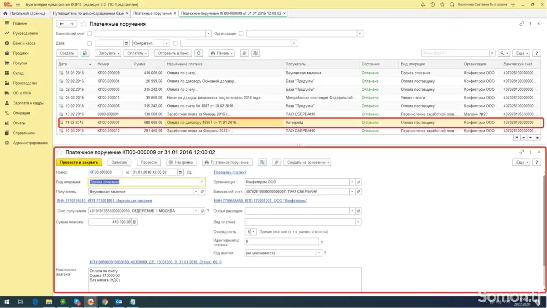Switch to the Начальная страница tab
547x308 pixels.
25,13
